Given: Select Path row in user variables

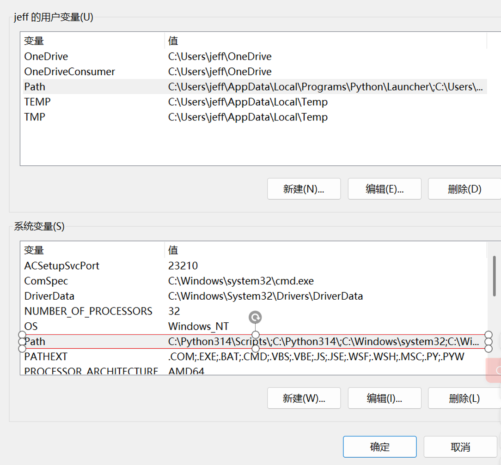Looking at the screenshot, I should click(x=255, y=86).
